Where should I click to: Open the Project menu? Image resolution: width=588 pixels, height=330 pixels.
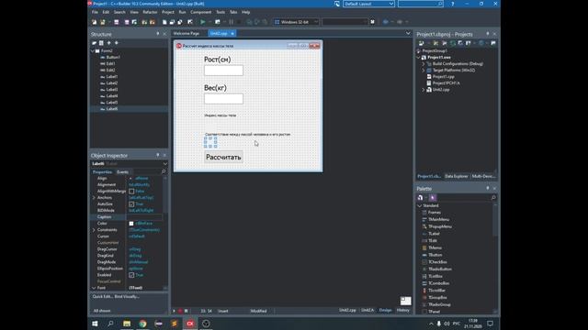(x=168, y=12)
